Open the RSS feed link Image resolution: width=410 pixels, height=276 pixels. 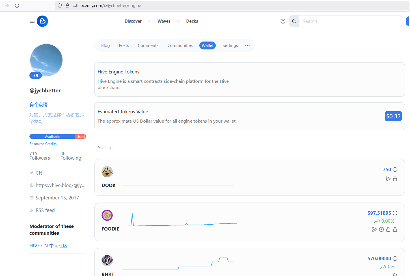(45, 210)
